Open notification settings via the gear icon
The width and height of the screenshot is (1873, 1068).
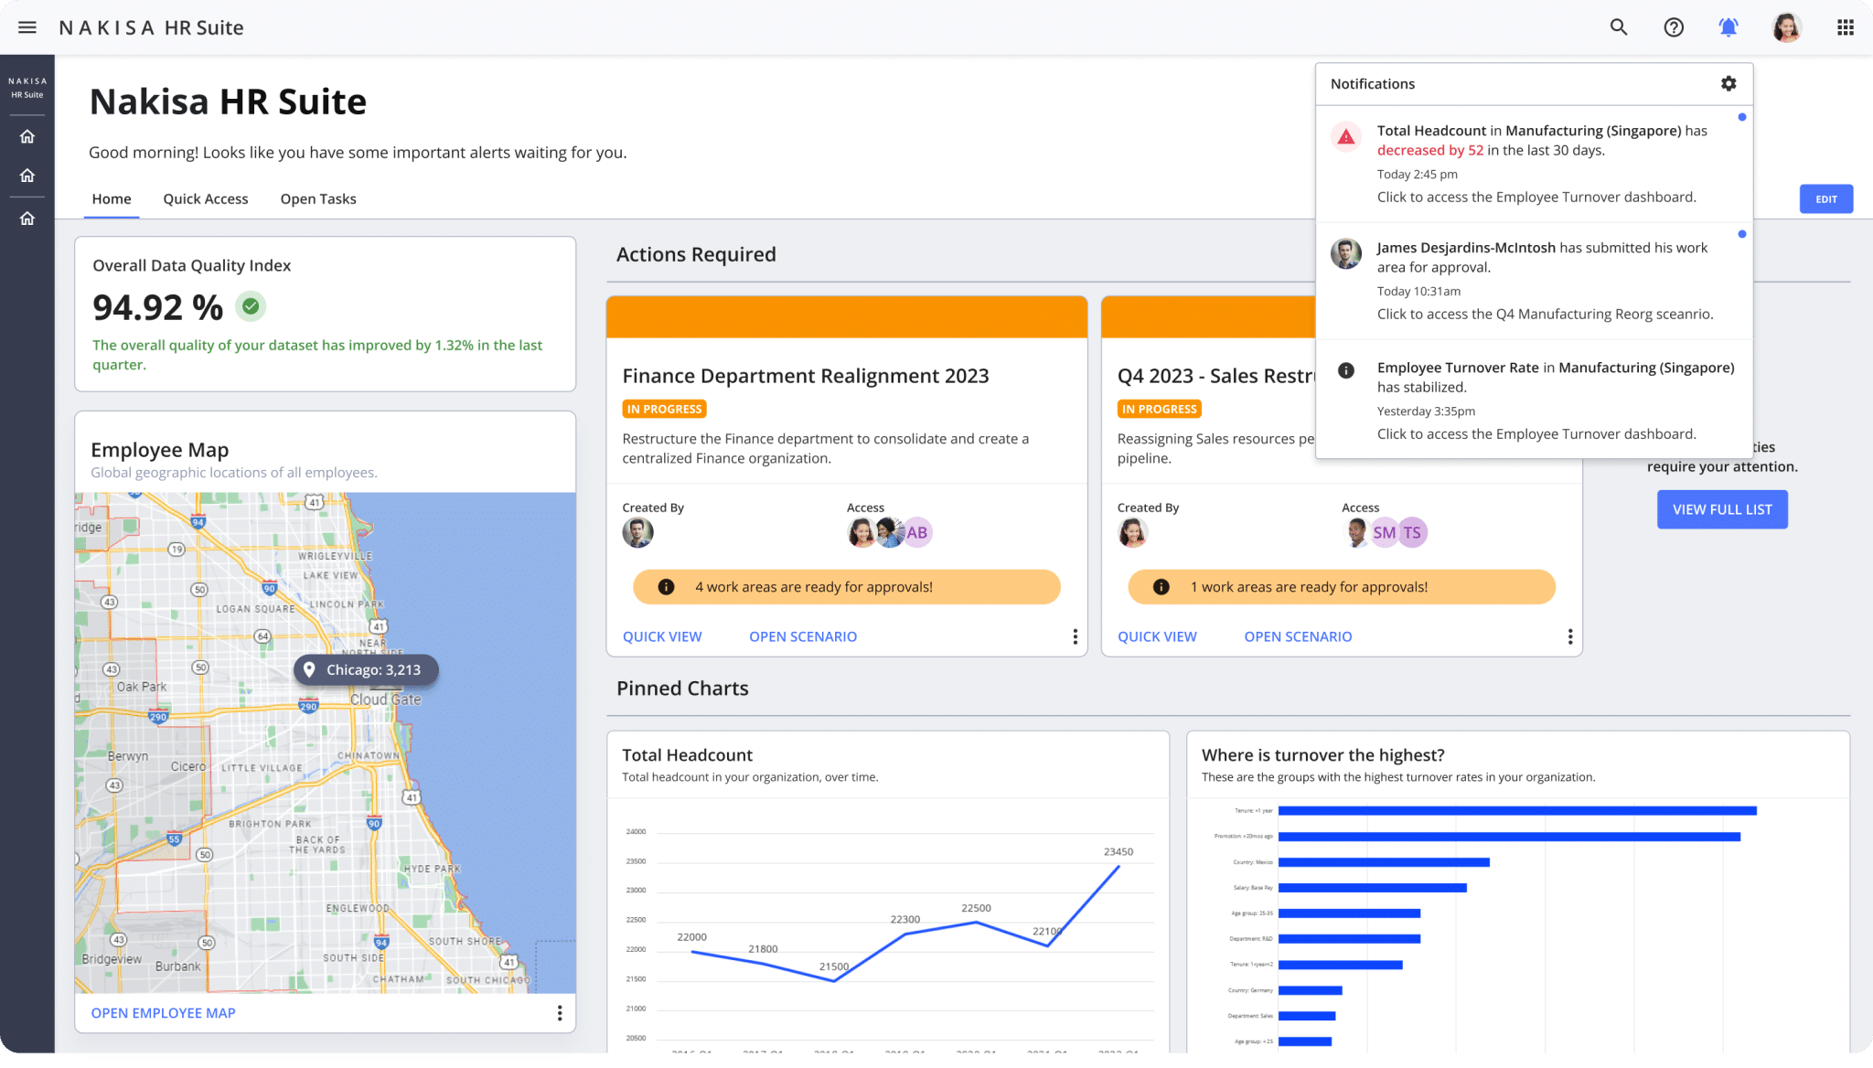coord(1729,83)
